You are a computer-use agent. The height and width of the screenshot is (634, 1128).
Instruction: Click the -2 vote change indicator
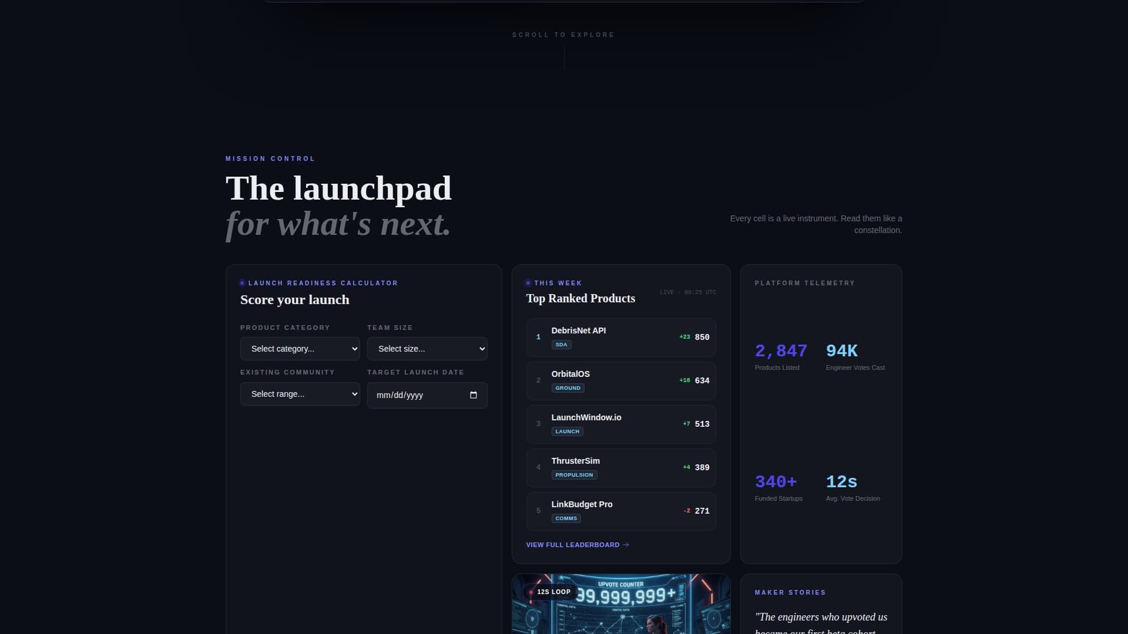[687, 511]
